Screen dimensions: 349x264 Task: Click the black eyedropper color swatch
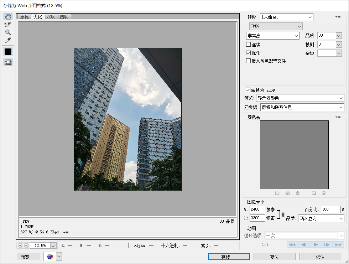coord(8,52)
